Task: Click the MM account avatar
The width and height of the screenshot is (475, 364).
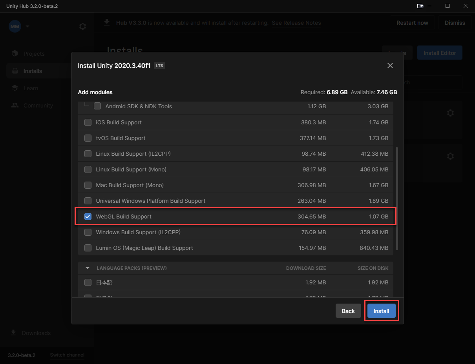Action: [15, 26]
